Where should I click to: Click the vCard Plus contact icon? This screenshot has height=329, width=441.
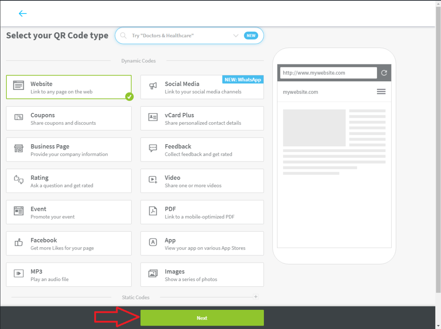pos(153,117)
